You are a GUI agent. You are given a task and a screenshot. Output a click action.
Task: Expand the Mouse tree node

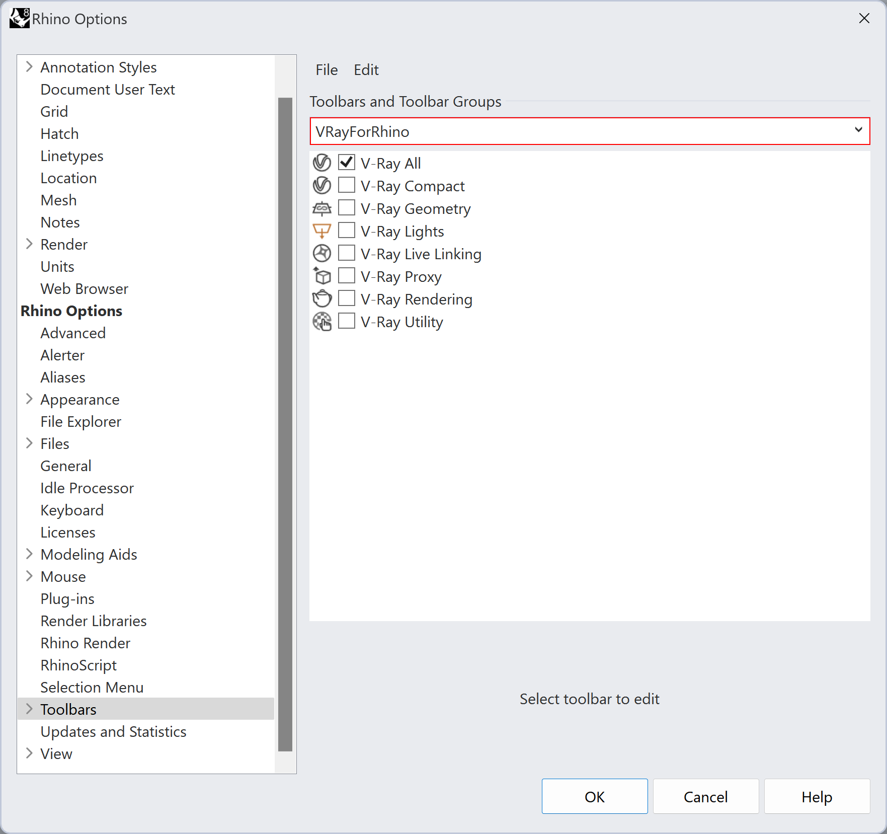pos(29,576)
